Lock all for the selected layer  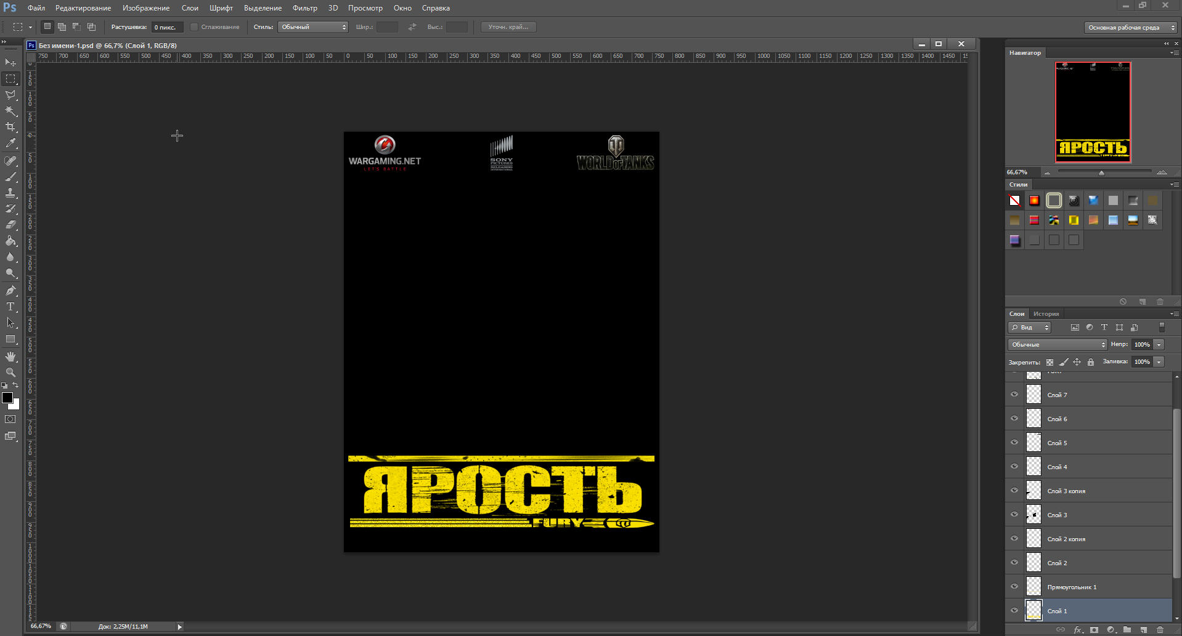(1091, 362)
